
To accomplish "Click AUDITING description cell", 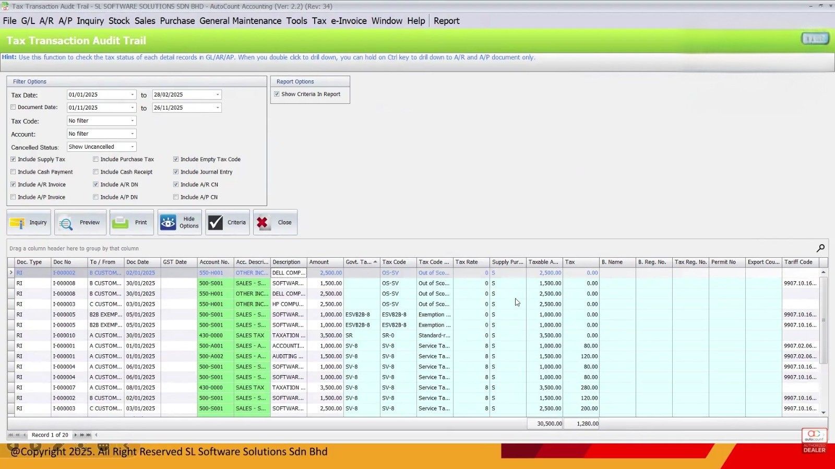I will click(289, 356).
